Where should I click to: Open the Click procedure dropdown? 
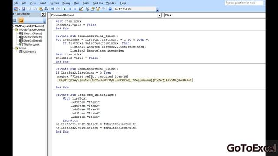pos(215,16)
